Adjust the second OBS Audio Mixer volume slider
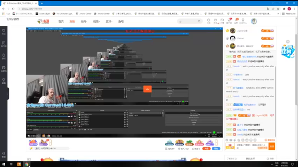The width and height of the screenshot is (298, 167). pyautogui.click(x=48, y=123)
